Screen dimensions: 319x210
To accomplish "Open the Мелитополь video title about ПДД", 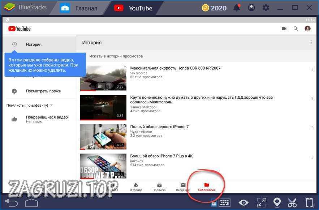I will tap(202, 100).
